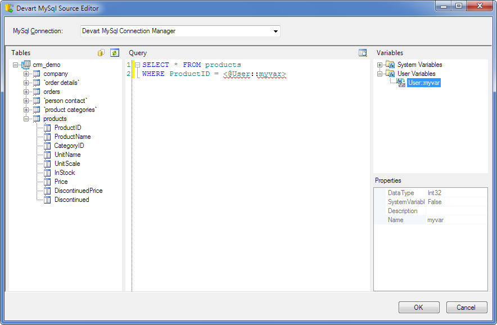This screenshot has width=497, height=325.
Task: Collapse the cm_demo database node
Action: [15, 65]
